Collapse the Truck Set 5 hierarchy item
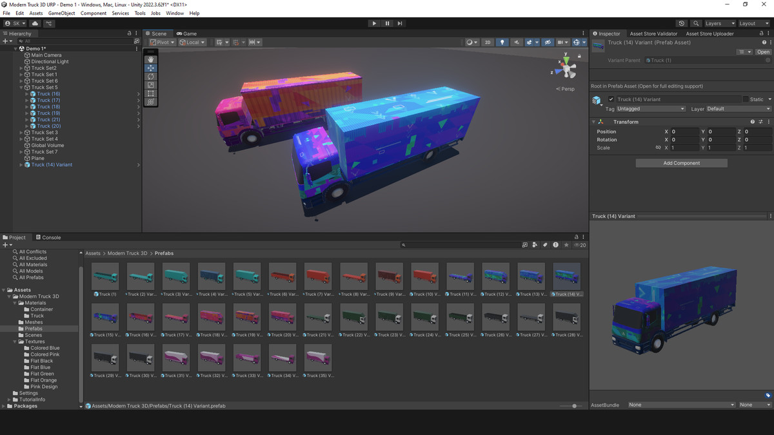This screenshot has height=435, width=774. click(x=21, y=88)
